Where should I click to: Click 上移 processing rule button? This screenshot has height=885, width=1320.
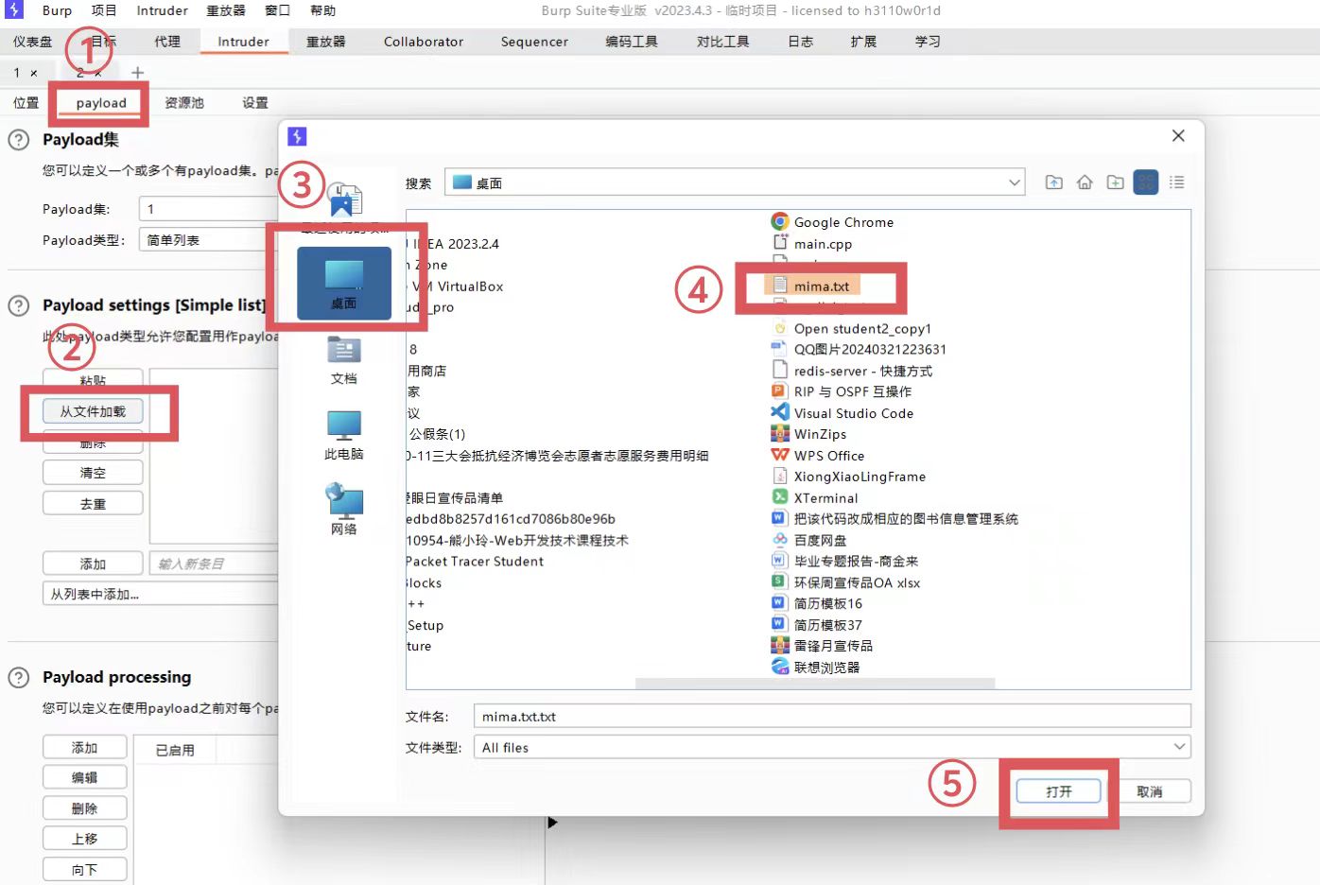tap(84, 839)
